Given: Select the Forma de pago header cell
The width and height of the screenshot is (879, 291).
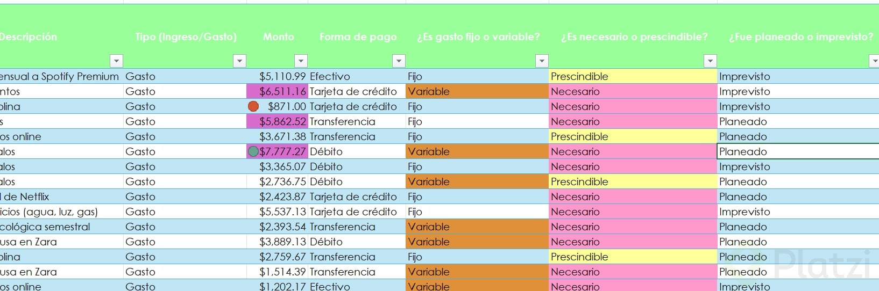Looking at the screenshot, I should point(357,37).
